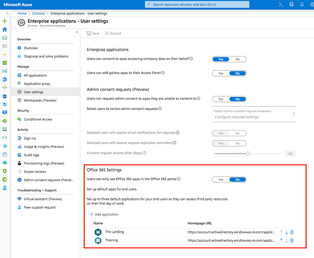
Task: Click The Landing app hexagon icon
Action: [98, 232]
